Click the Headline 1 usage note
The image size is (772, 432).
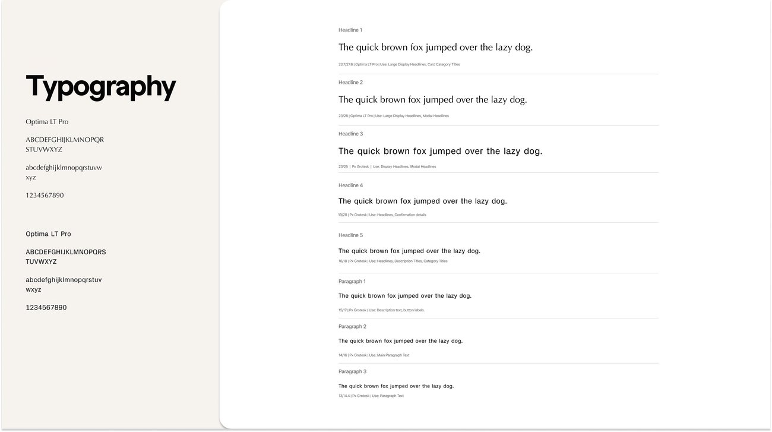coord(399,64)
